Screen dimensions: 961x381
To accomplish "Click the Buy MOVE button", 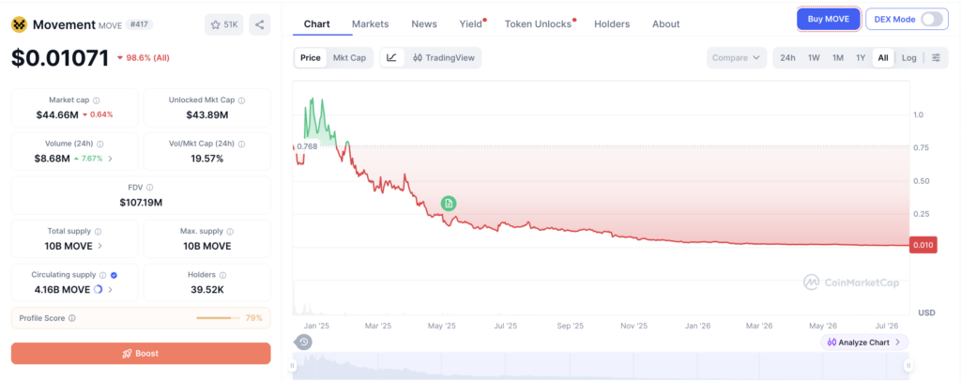I will (x=829, y=19).
